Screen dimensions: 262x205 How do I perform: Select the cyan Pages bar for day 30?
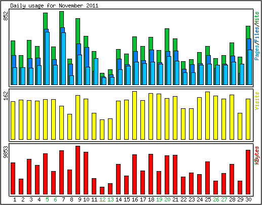pos(250,67)
